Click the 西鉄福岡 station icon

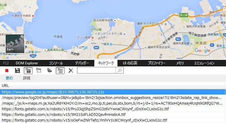(x=221, y=35)
